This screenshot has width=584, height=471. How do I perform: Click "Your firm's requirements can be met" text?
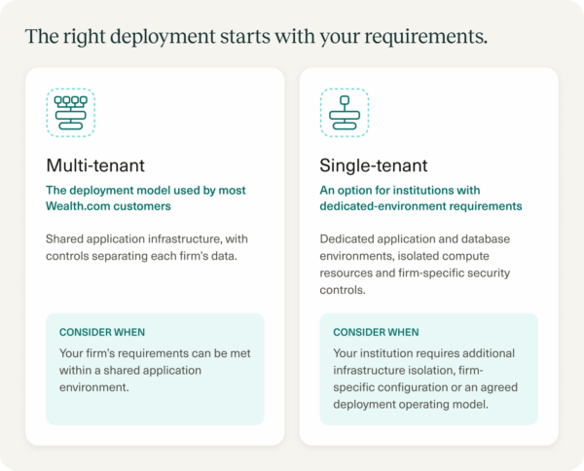click(x=155, y=370)
